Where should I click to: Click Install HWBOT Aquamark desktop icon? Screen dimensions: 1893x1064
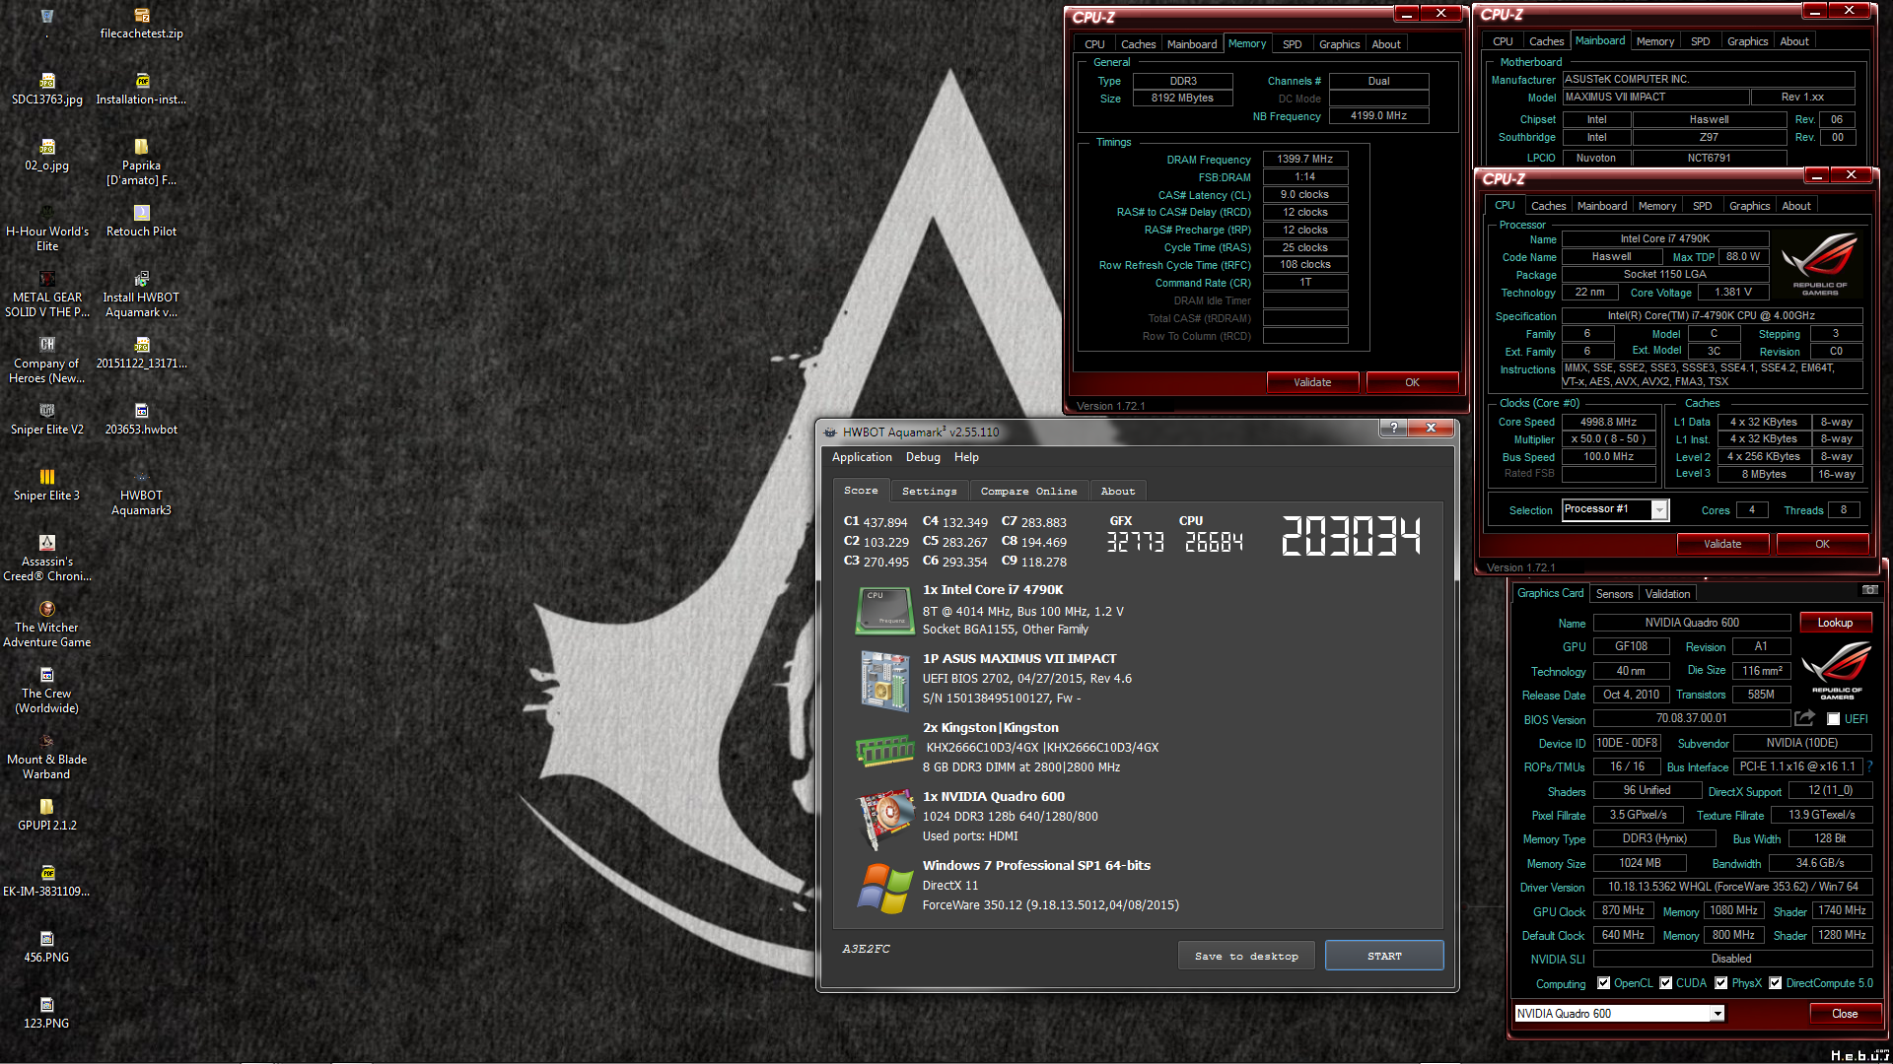point(141,295)
